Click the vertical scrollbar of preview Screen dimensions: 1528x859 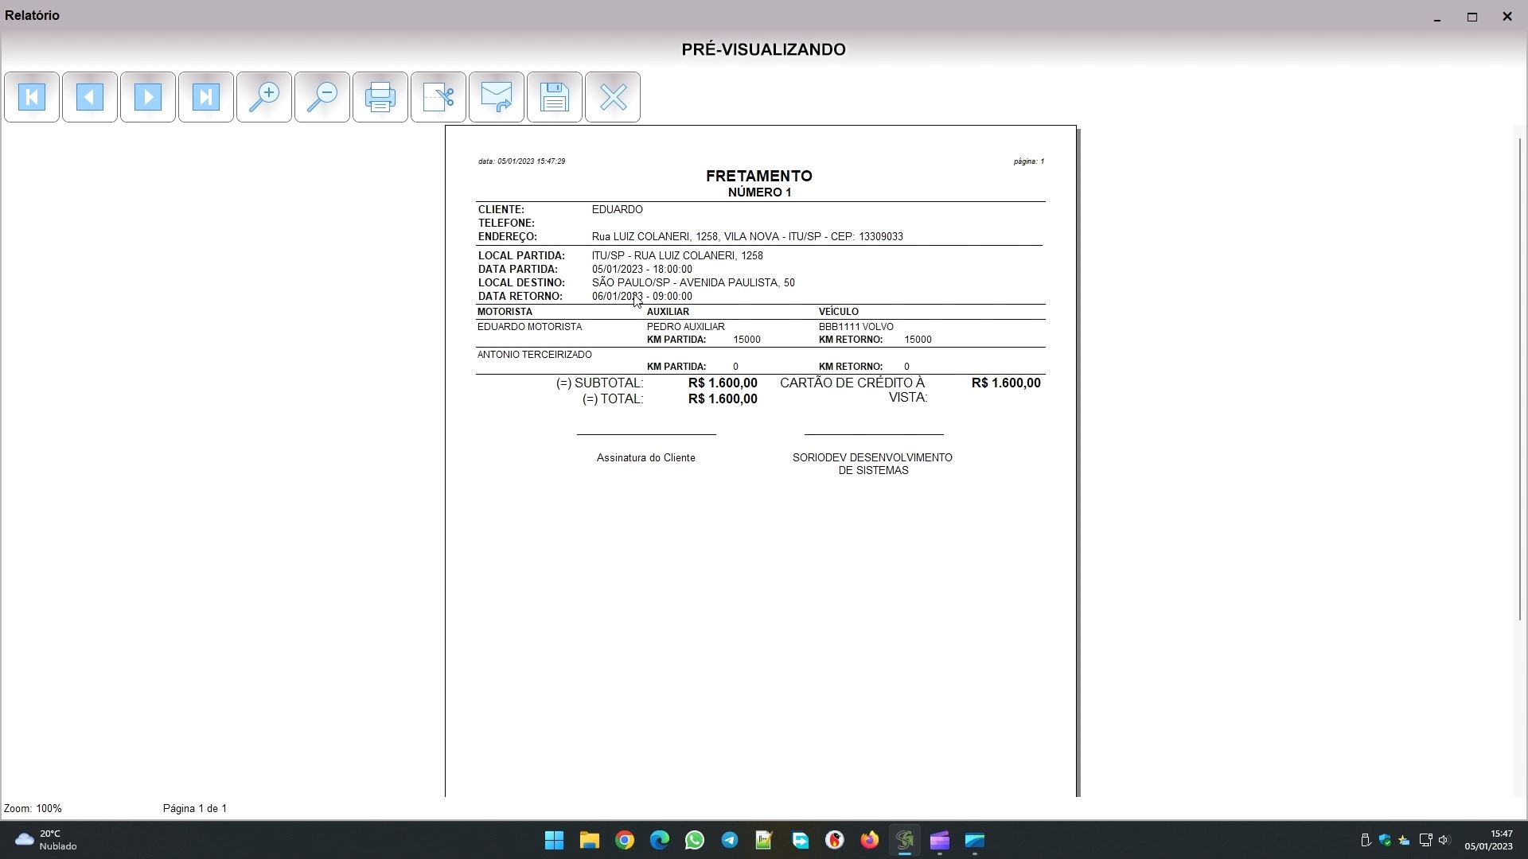click(x=1521, y=379)
